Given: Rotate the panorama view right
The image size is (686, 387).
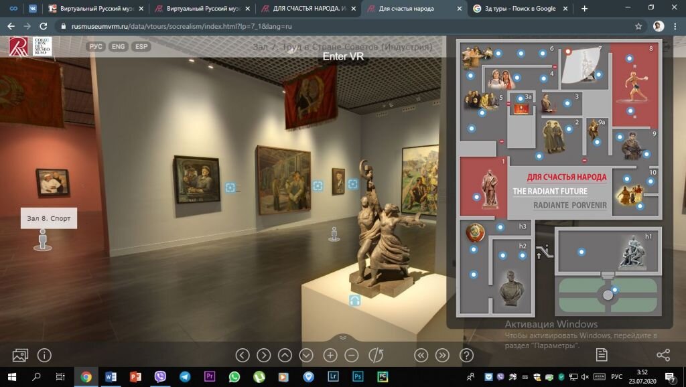Looking at the screenshot, I should click(x=263, y=355).
